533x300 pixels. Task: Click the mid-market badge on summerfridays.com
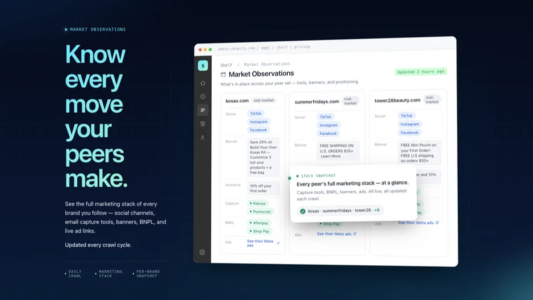coord(350,101)
